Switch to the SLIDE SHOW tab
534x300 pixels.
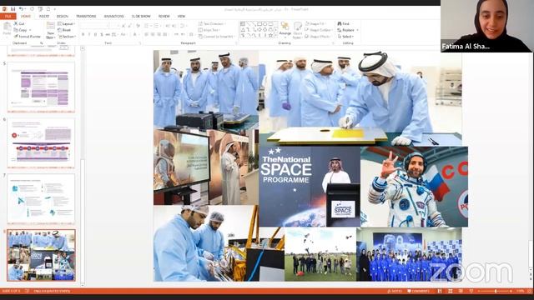(141, 17)
